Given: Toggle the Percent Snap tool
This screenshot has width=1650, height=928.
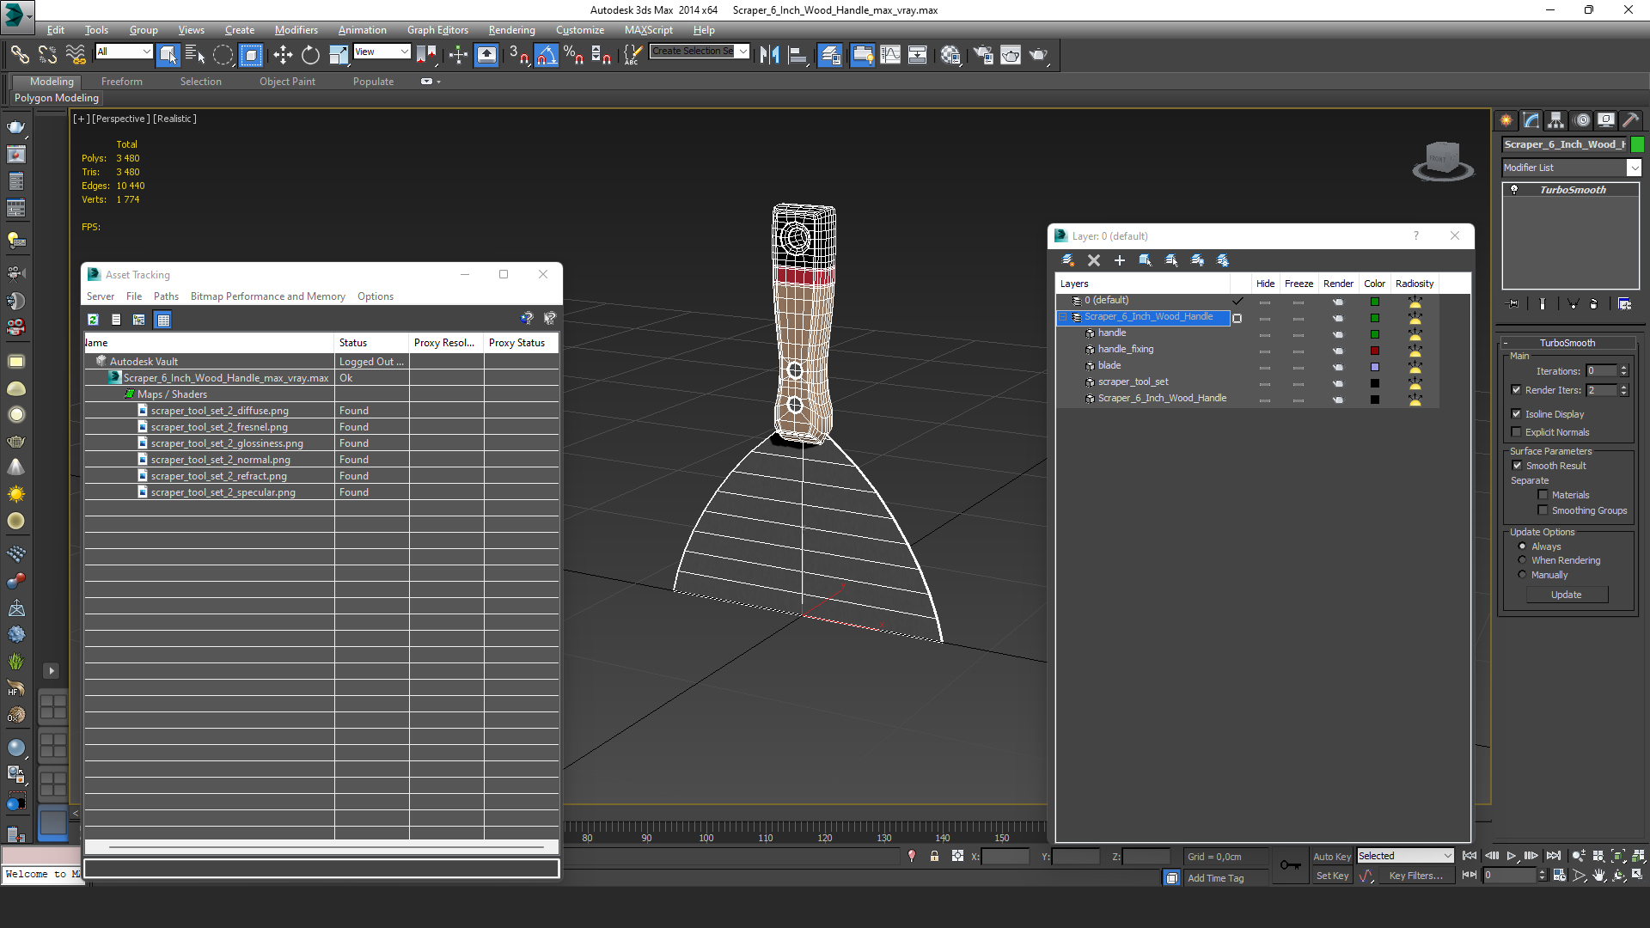Looking at the screenshot, I should click(x=573, y=55).
